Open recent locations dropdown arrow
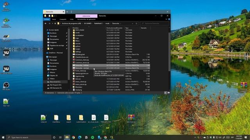This screenshot has height=140, width=250. pos(52,23)
